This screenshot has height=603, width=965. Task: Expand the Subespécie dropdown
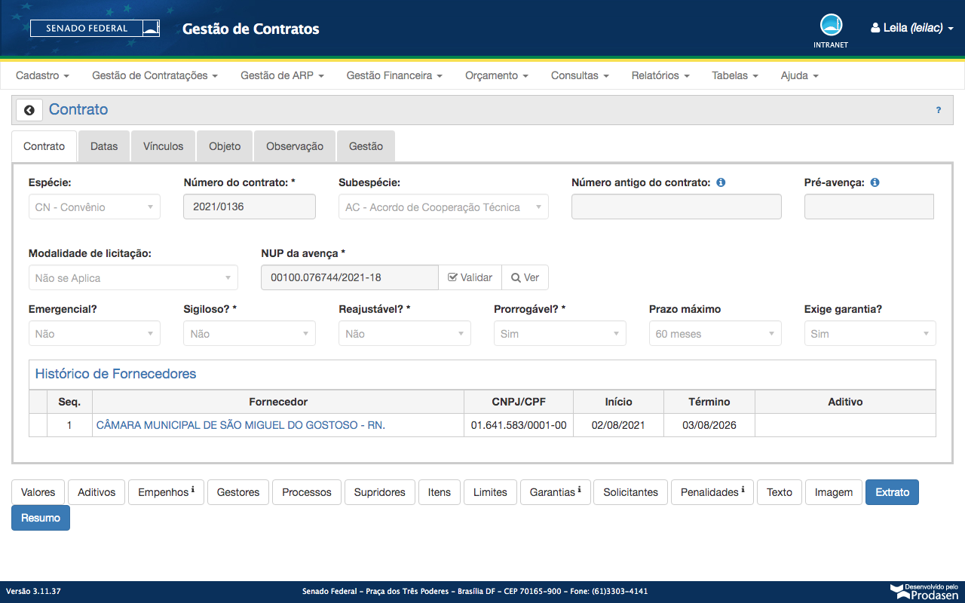click(443, 207)
